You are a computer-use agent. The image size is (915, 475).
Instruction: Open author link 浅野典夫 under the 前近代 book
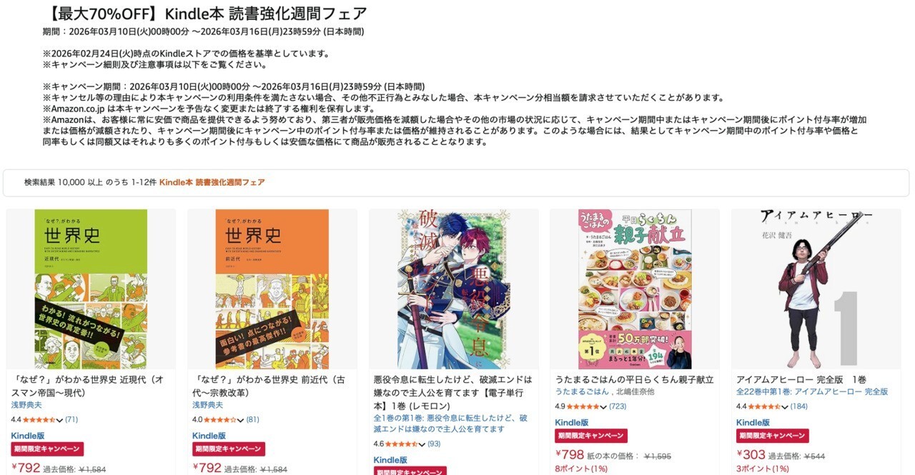207,406
